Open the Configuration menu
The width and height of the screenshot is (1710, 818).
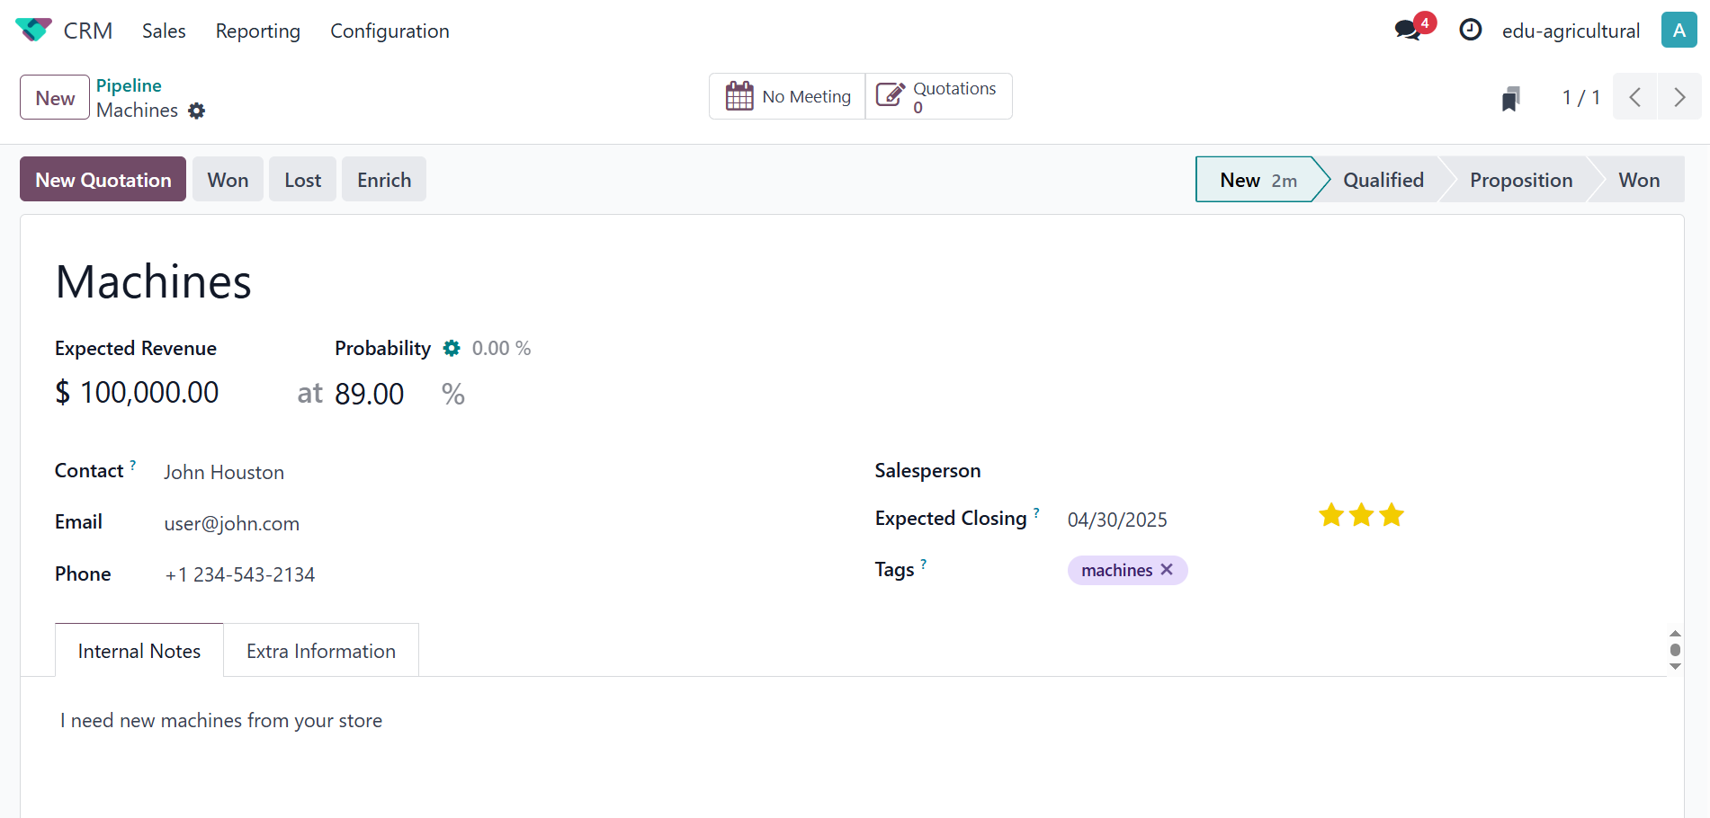(389, 31)
